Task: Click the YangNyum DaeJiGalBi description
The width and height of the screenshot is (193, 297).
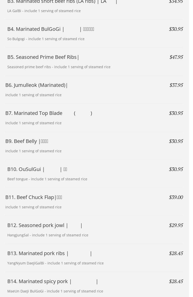Action: 56,263
